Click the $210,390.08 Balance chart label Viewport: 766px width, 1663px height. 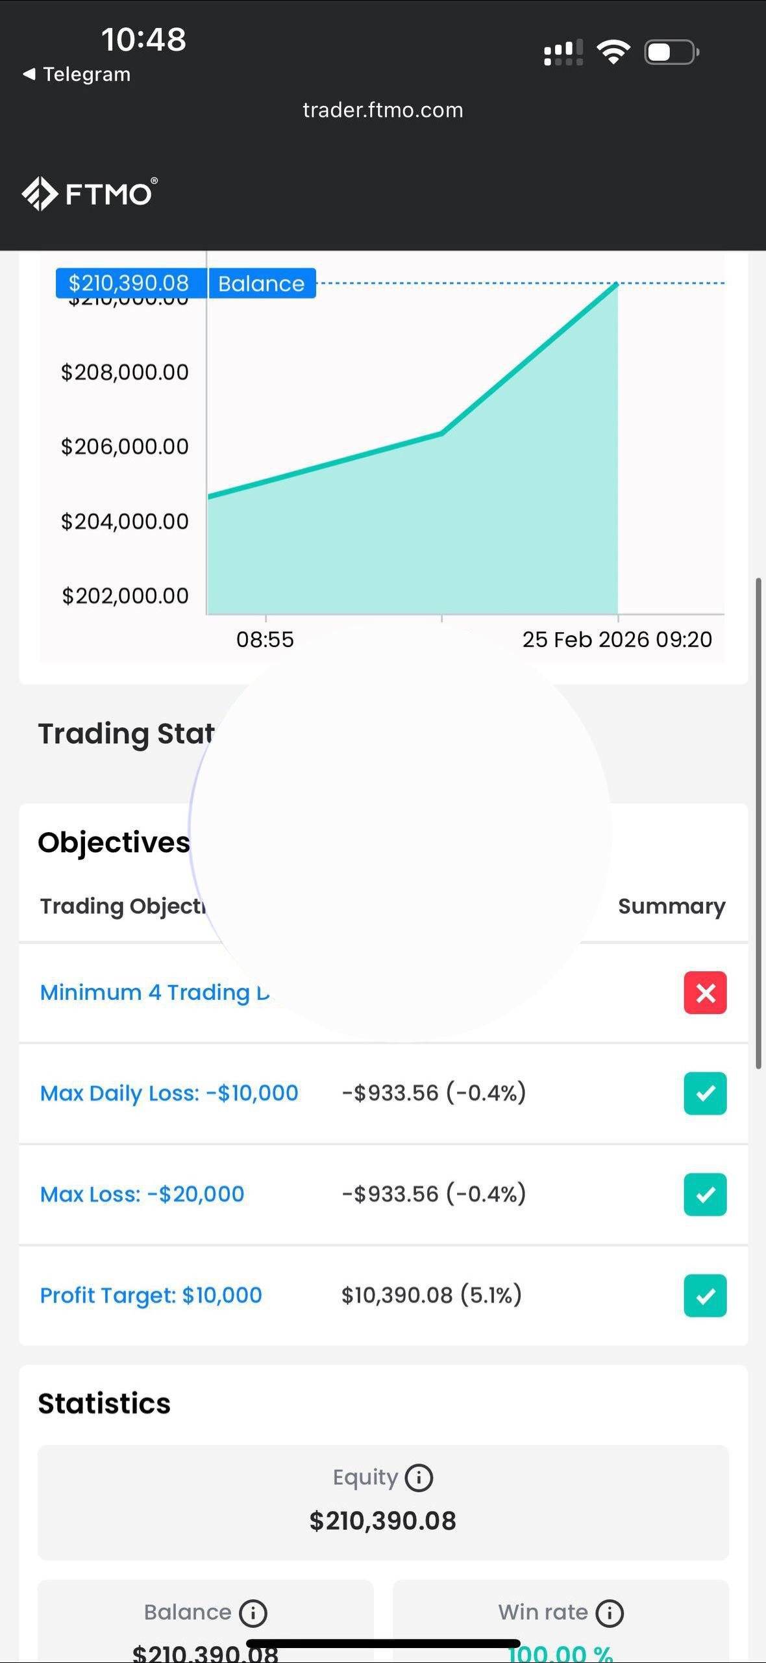[186, 283]
